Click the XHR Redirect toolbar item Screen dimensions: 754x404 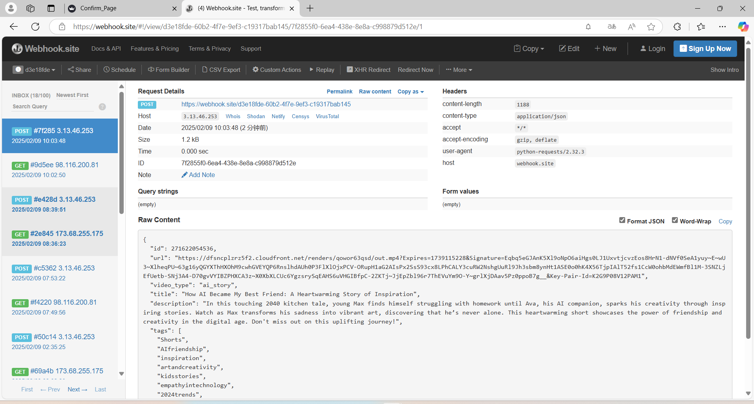368,69
